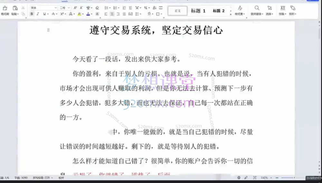322x183 pixels.
Task: Open the font name box showing 宋体
Action: click(x=43, y=8)
